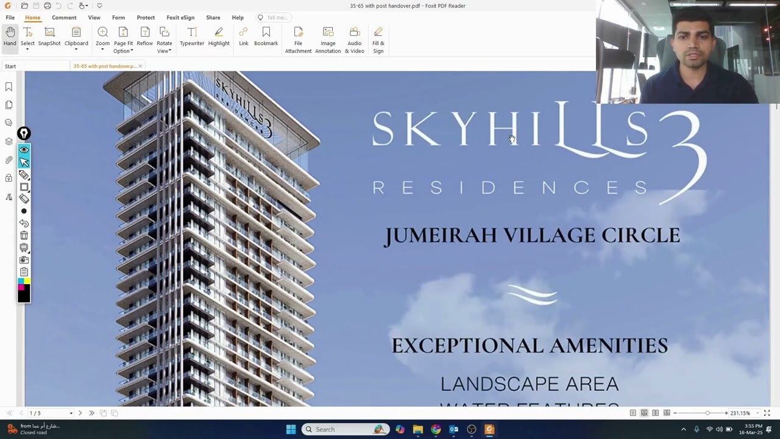
Task: Pick the black color swatch
Action: coord(24,296)
